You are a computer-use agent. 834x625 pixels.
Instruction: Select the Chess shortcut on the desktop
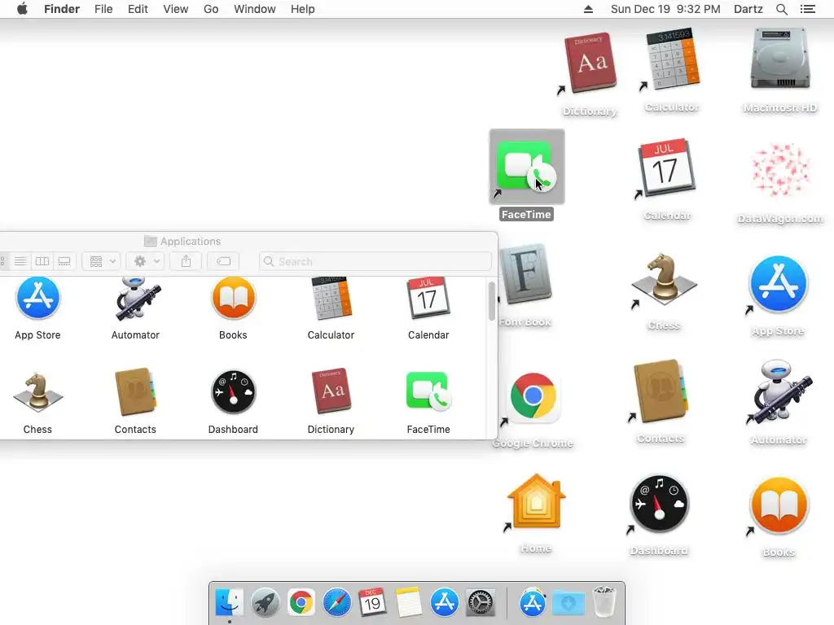pos(665,278)
